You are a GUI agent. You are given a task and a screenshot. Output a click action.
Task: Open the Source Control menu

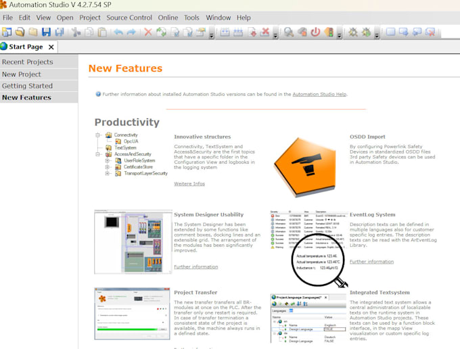pyautogui.click(x=129, y=18)
